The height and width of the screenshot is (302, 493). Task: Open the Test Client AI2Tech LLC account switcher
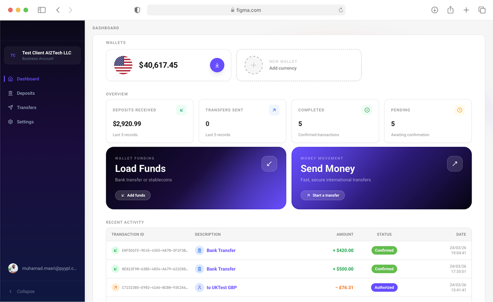[42, 55]
